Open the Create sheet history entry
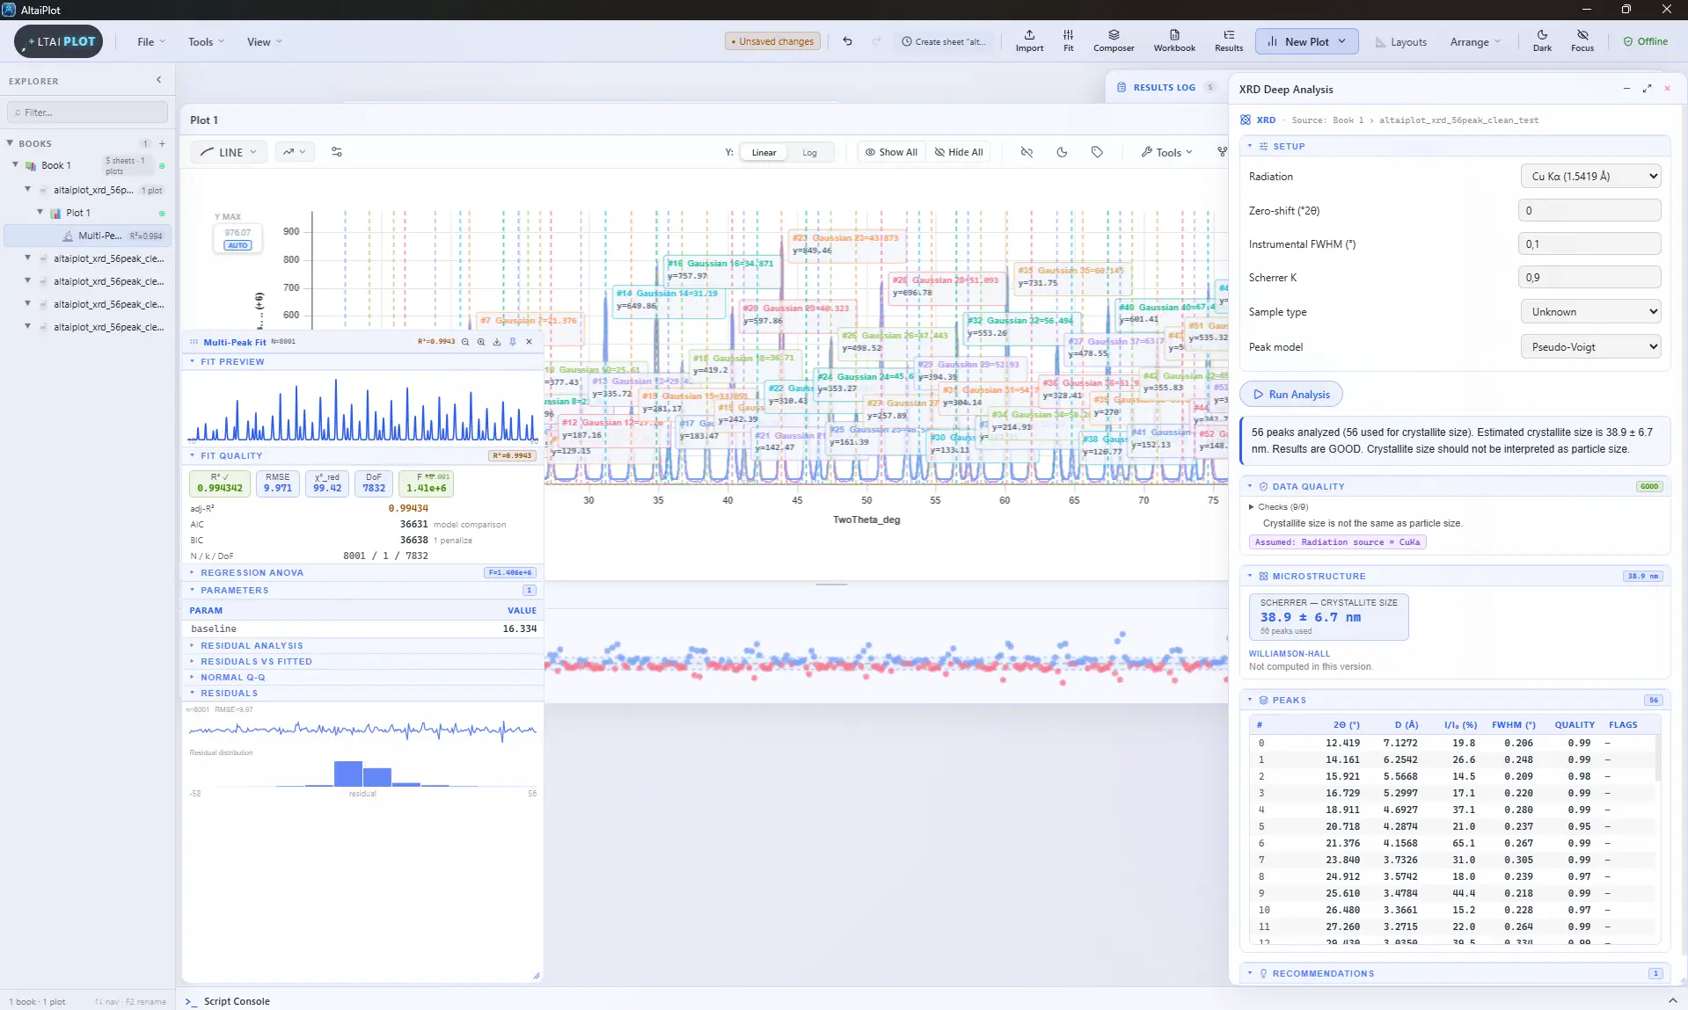Screen dimensions: 1688x1010 tap(945, 41)
